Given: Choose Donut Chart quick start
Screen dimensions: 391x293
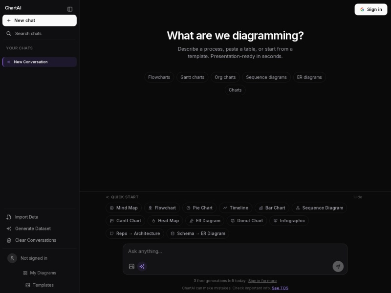Looking at the screenshot, I should coord(247,221).
